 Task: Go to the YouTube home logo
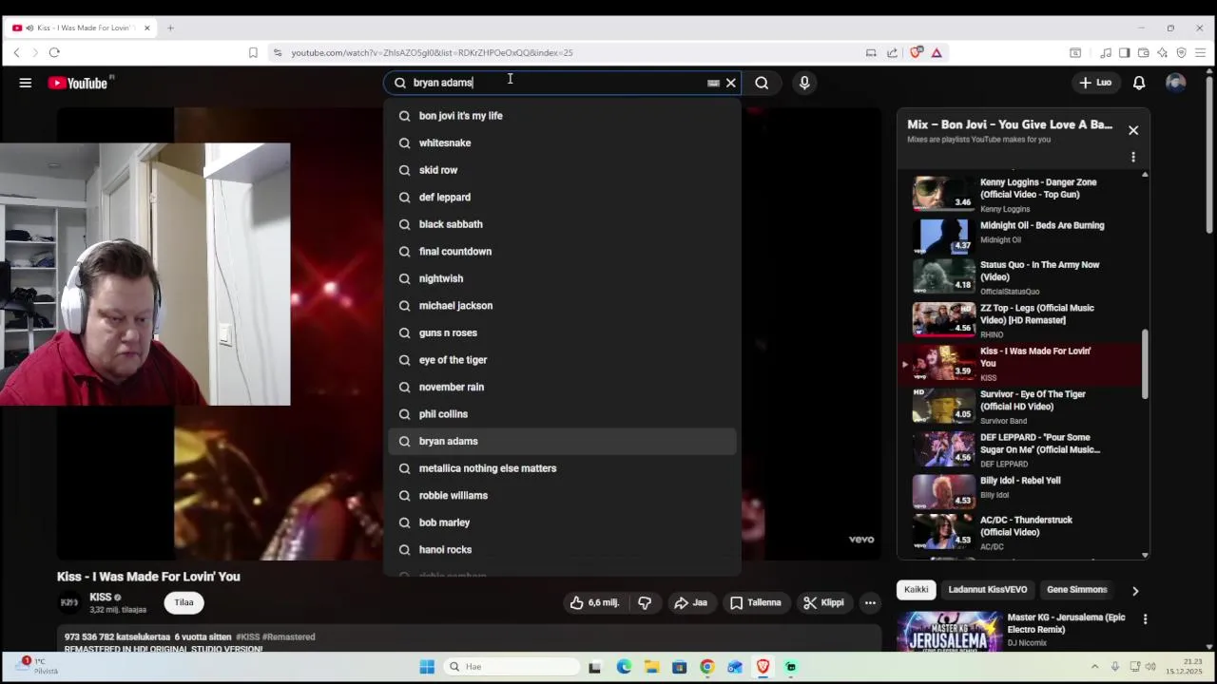coord(80,83)
